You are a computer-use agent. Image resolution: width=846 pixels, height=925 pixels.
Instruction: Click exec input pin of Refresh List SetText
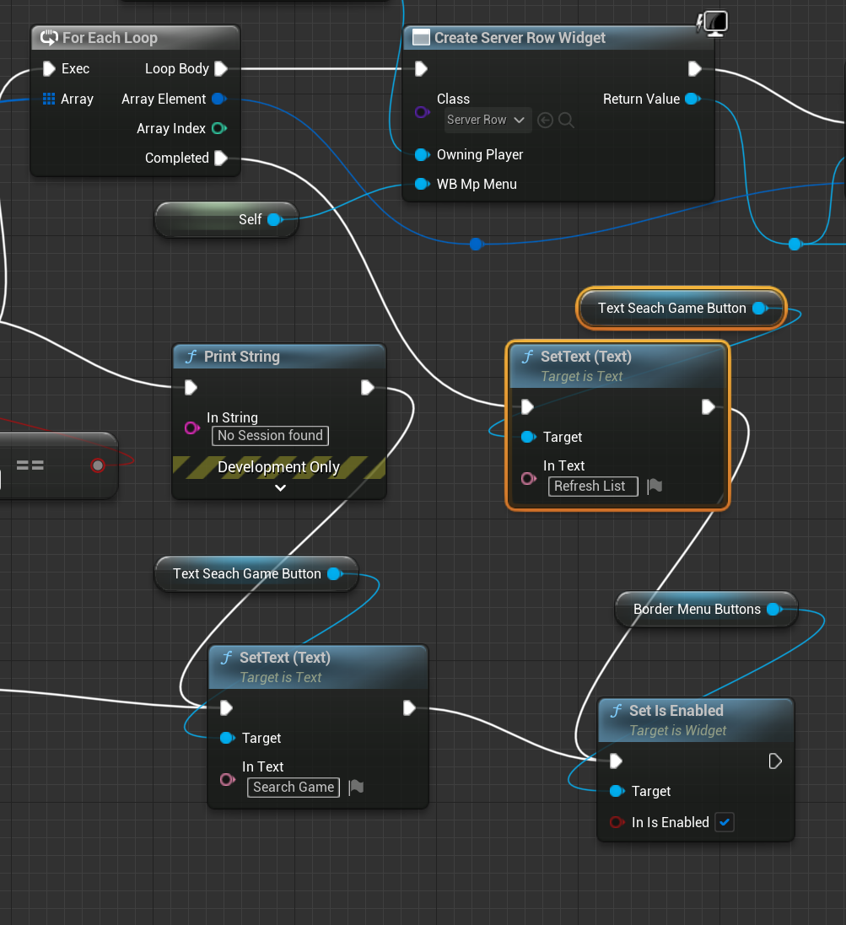click(527, 407)
